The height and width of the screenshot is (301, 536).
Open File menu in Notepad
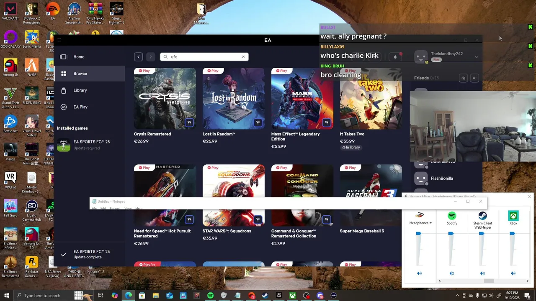[94, 208]
